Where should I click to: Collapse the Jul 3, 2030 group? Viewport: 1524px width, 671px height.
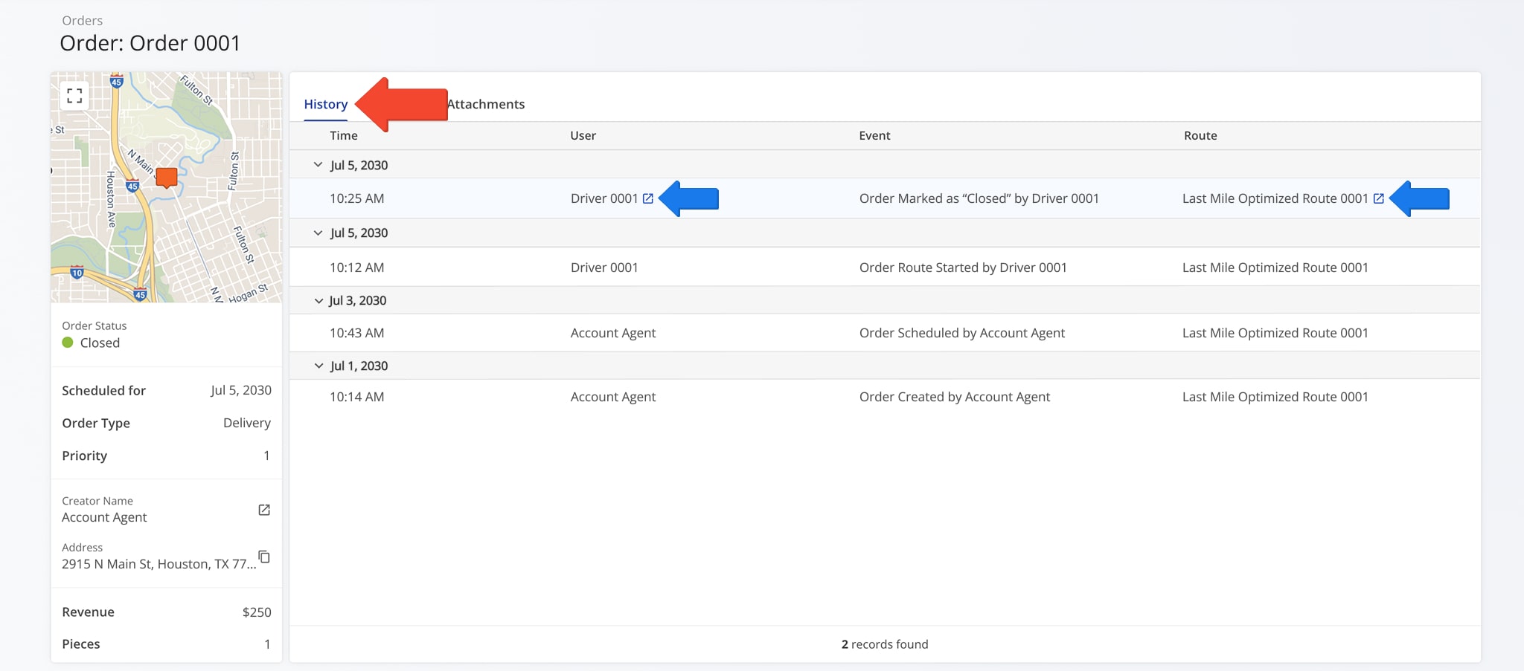click(x=318, y=300)
